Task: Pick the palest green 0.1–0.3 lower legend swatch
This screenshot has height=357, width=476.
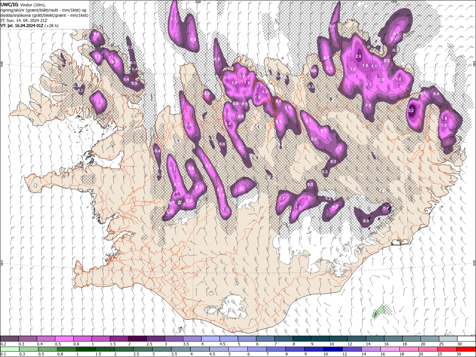Action: coord(9,349)
